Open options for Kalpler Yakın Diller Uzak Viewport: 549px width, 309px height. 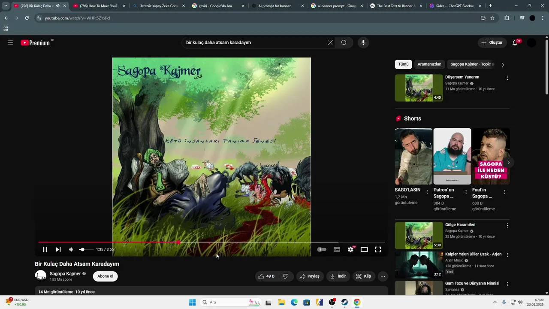507,255
